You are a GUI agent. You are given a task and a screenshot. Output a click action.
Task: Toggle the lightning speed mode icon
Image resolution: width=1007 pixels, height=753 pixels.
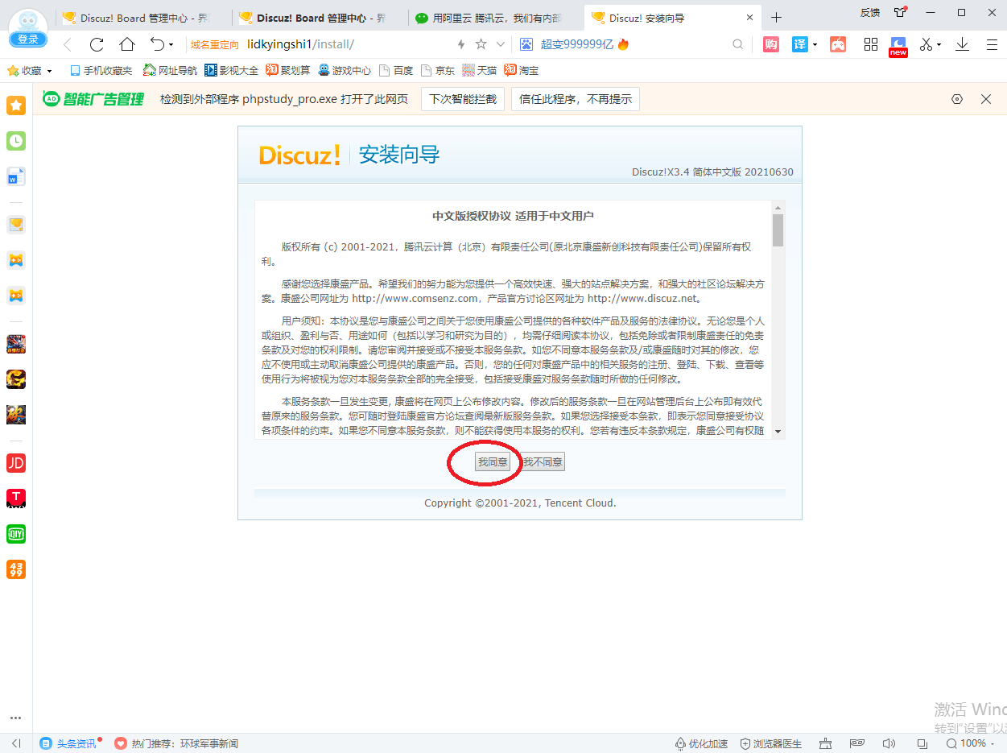(461, 44)
